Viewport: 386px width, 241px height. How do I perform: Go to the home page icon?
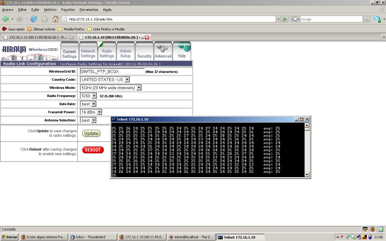tap(55, 19)
